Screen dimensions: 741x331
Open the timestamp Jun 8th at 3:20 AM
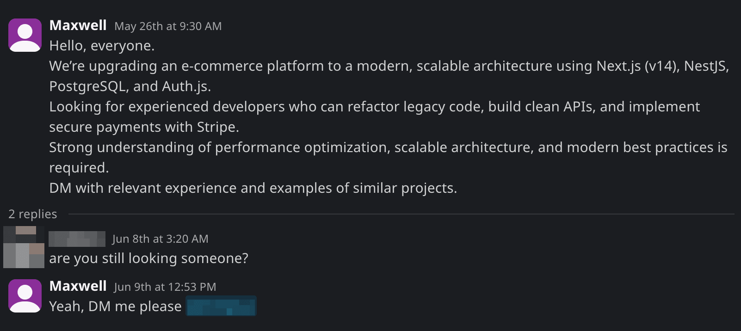coord(161,239)
